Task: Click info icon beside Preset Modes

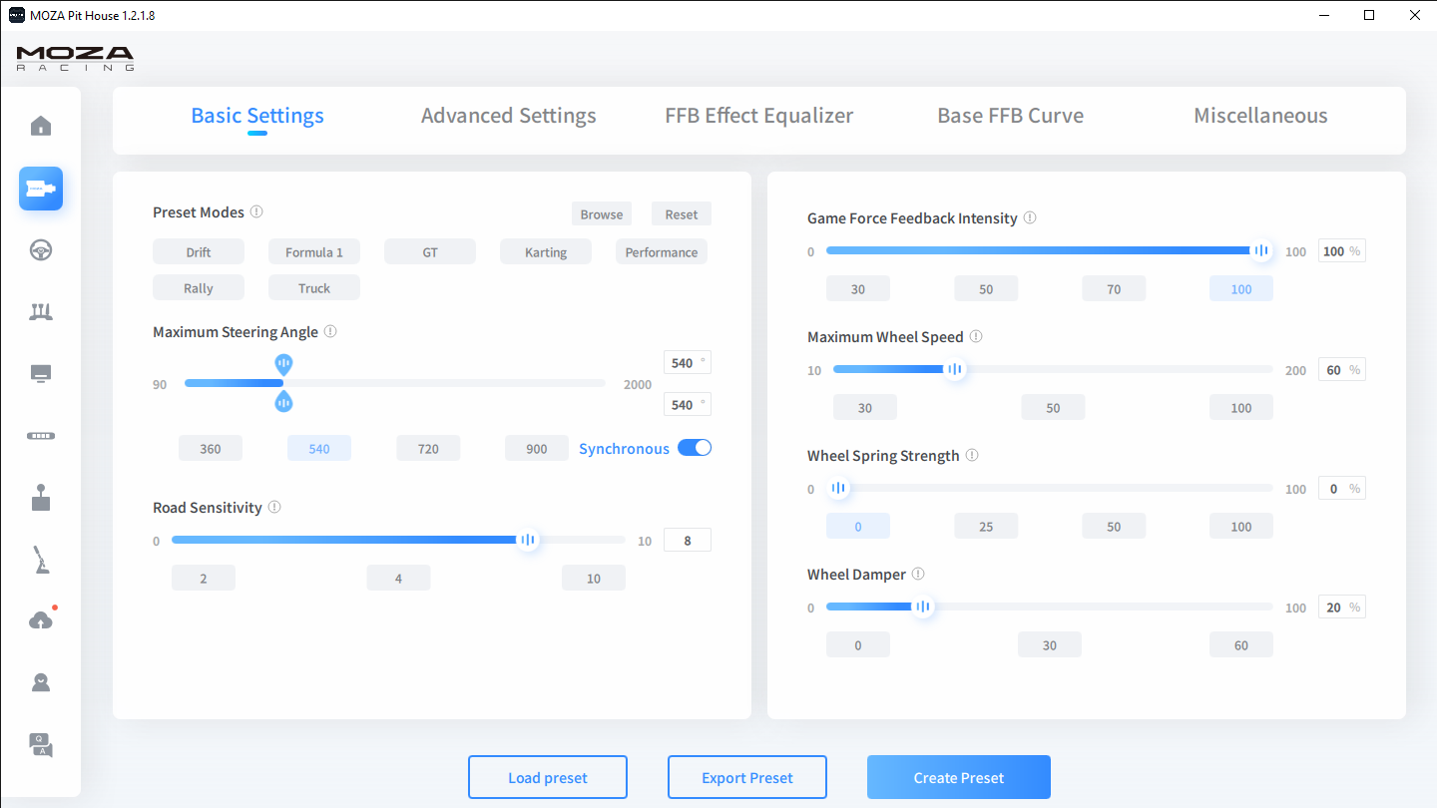Action: tap(256, 211)
